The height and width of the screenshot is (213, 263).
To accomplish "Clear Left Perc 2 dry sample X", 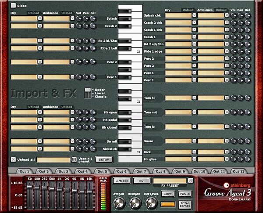I will [x=40, y=61].
